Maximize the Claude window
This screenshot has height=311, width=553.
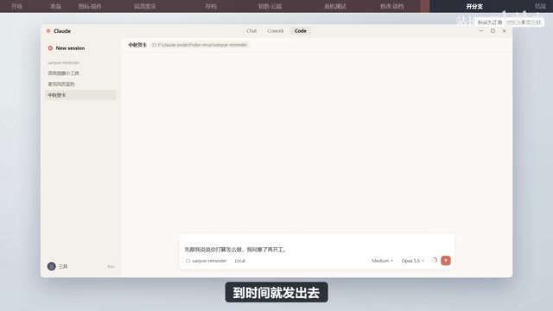click(x=493, y=31)
